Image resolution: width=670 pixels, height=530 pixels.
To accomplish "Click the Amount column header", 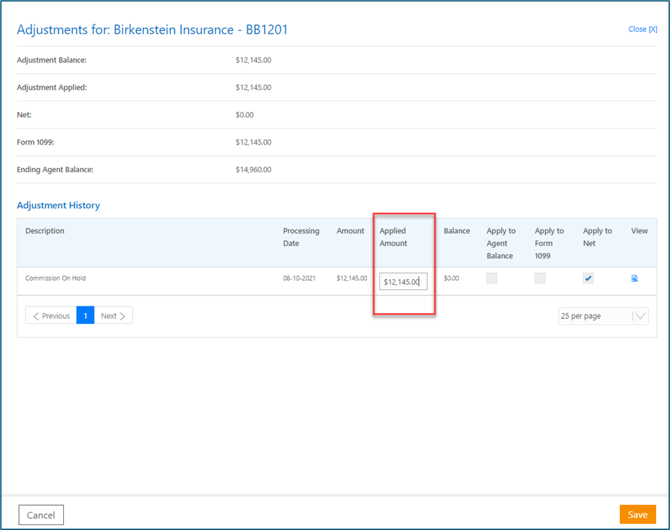I will 350,231.
